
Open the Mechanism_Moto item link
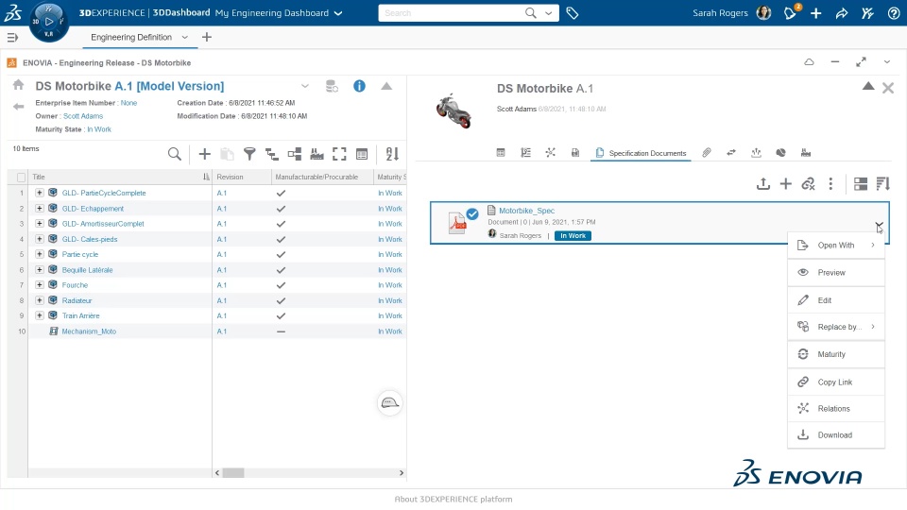pyautogui.click(x=89, y=331)
